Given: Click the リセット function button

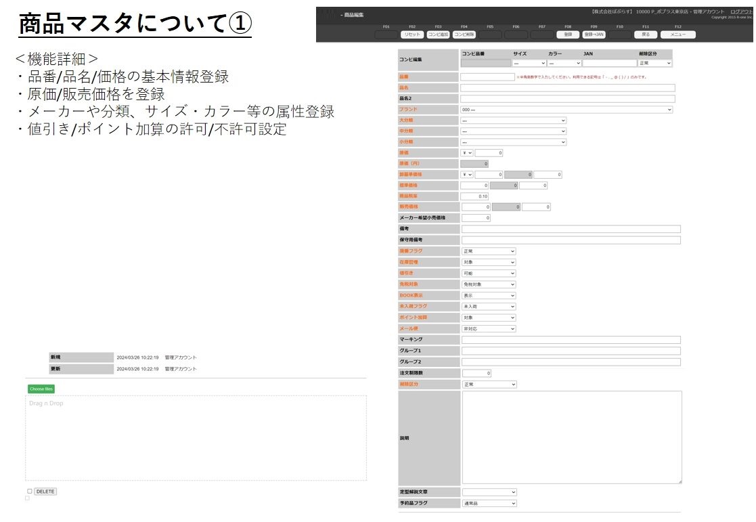Looking at the screenshot, I should pyautogui.click(x=412, y=34).
